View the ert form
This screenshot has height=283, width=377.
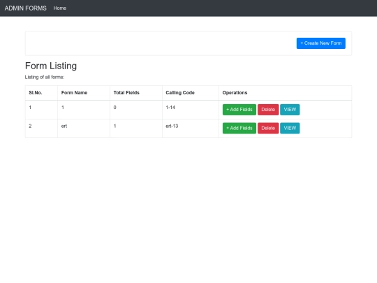click(290, 129)
